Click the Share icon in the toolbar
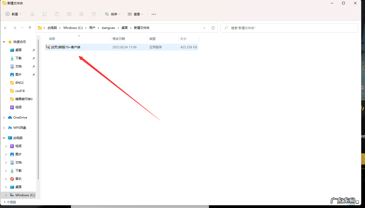 (x=82, y=14)
